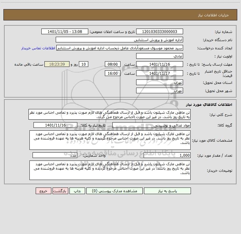Image resolution: width=241 pixels, height=234 pixels.
Task: Click the شهر محل تحویل field
Action: click(160, 90)
